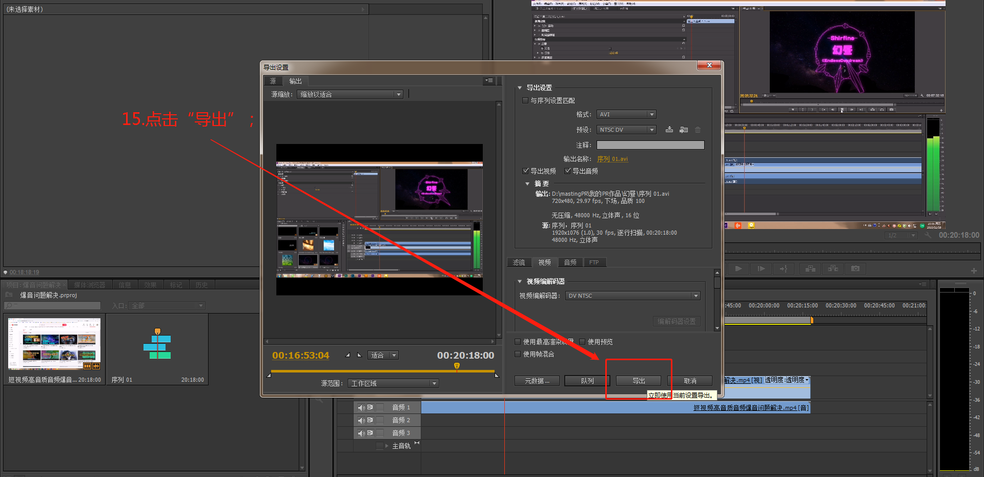Enable 使用最高渲染质量 checkbox
The width and height of the screenshot is (984, 477).
click(518, 342)
